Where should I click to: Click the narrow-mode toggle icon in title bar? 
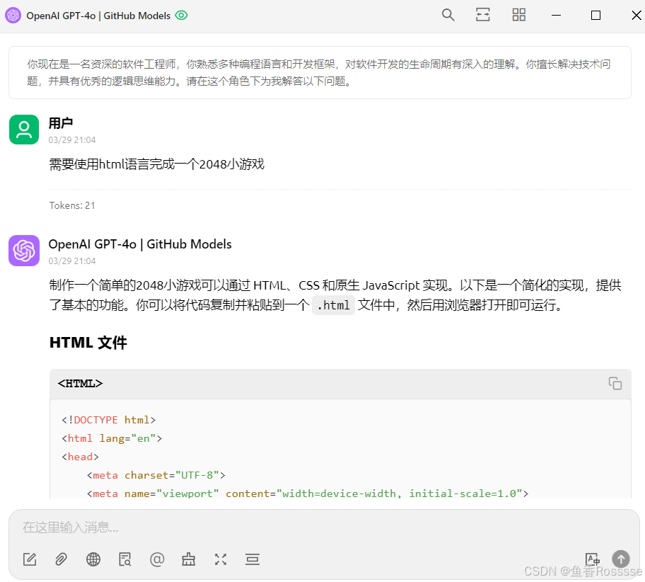483,16
